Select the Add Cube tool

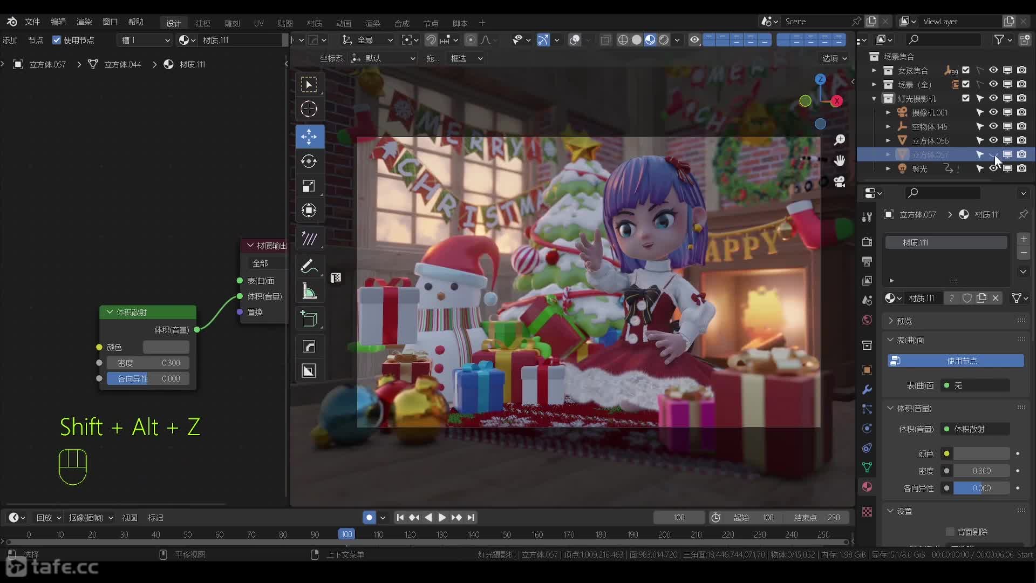[309, 319]
